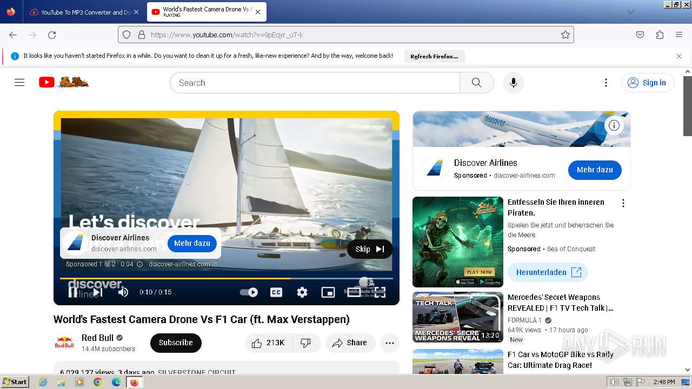Screen dimensions: 692x389
Task: Open File Explorer folder in taskbar
Action: coord(61,382)
